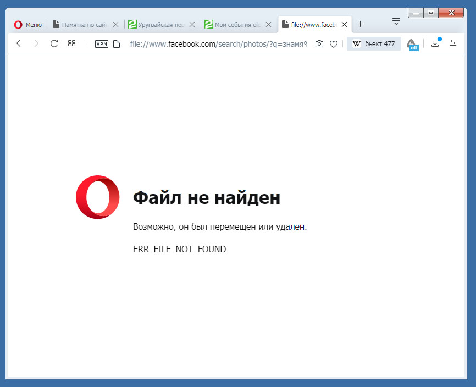Go back to previous page
This screenshot has height=387, width=476.
click(19, 43)
